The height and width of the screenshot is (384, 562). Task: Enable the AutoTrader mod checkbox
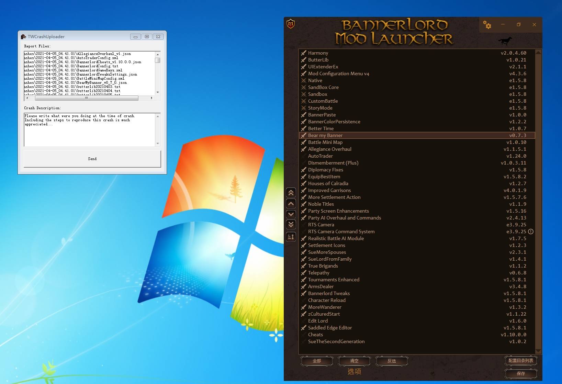pyautogui.click(x=304, y=156)
